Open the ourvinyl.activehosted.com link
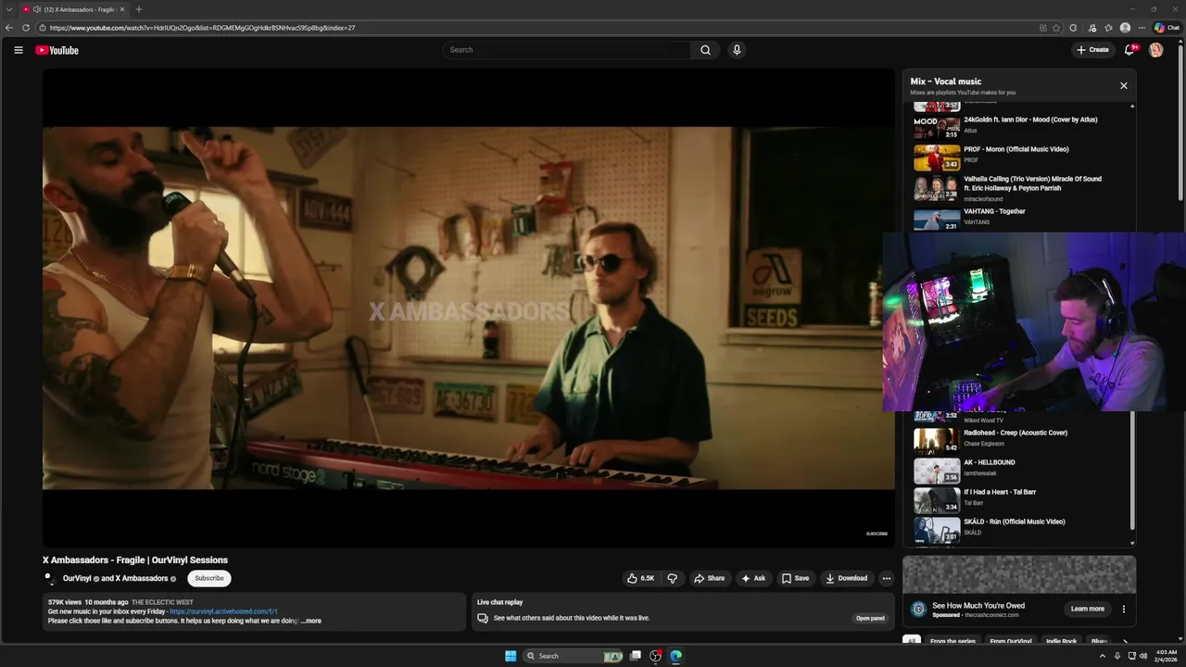1186x667 pixels. (x=223, y=611)
